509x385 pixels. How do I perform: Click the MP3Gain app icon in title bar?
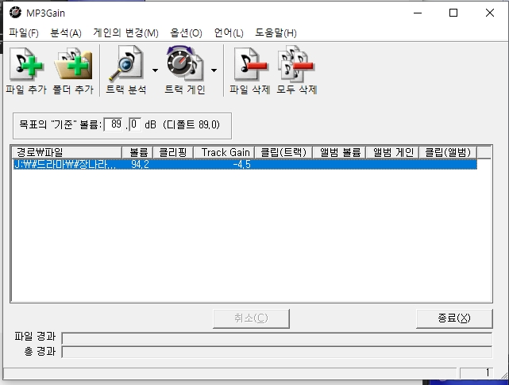click(x=15, y=13)
